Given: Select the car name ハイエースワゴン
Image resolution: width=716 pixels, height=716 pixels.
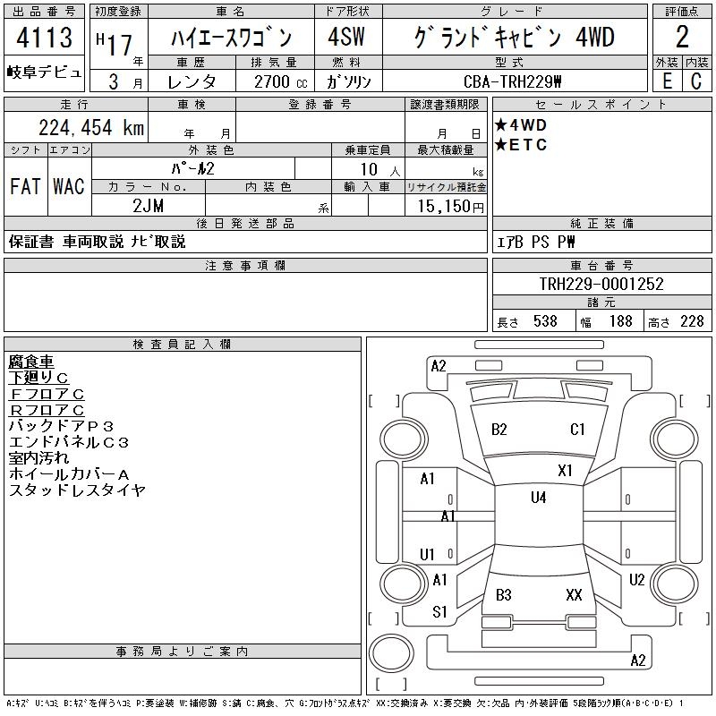Looking at the screenshot, I should [231, 38].
